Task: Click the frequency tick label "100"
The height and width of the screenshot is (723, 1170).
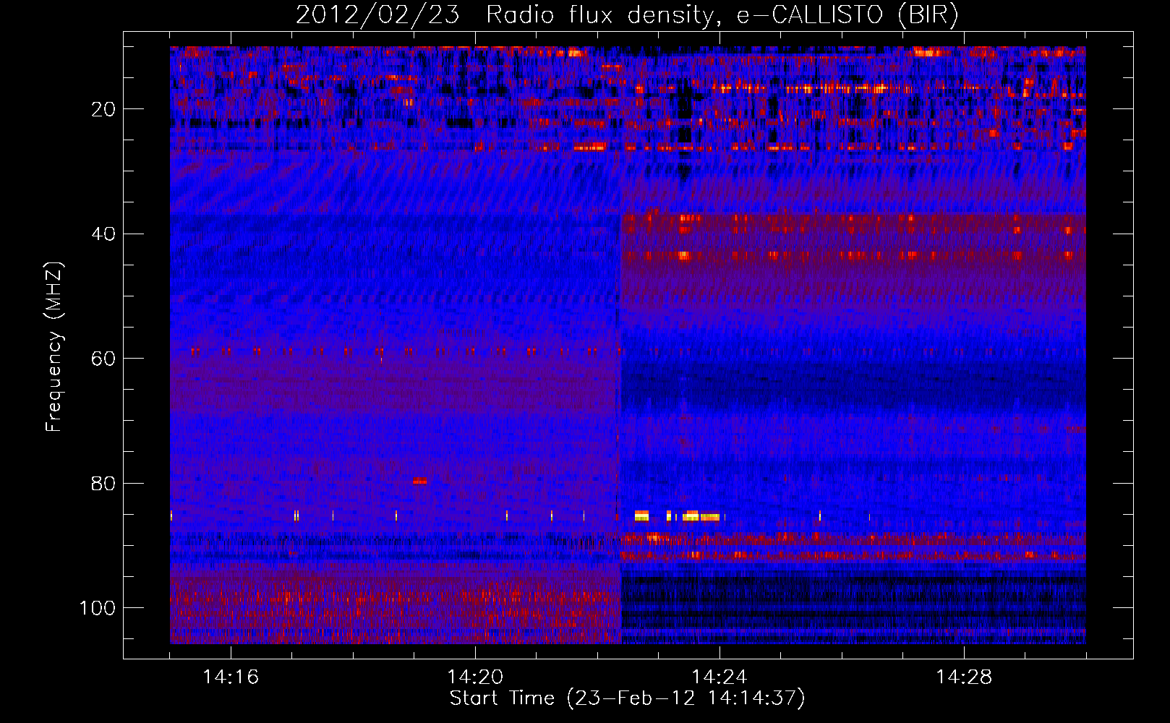Action: [98, 608]
